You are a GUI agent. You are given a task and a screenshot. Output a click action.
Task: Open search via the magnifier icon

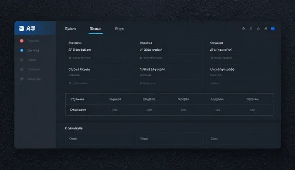(244, 29)
